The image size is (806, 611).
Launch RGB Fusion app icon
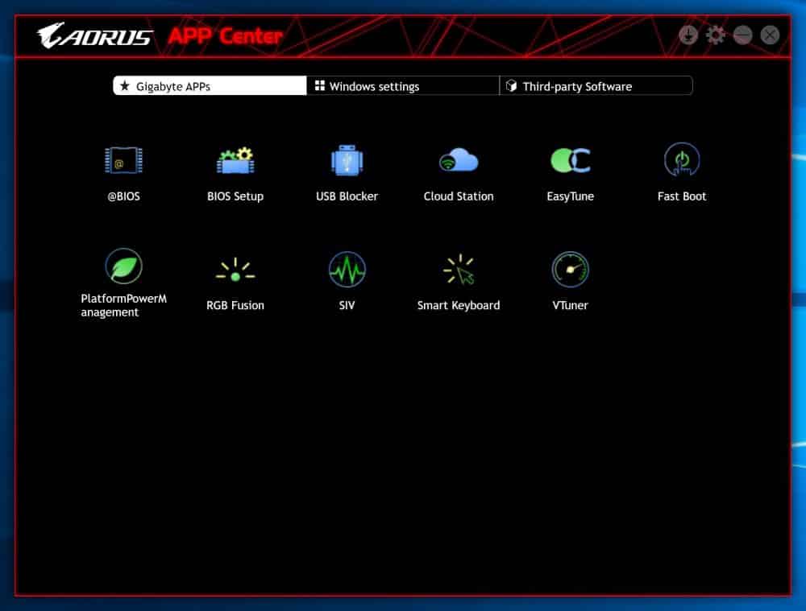pos(235,270)
